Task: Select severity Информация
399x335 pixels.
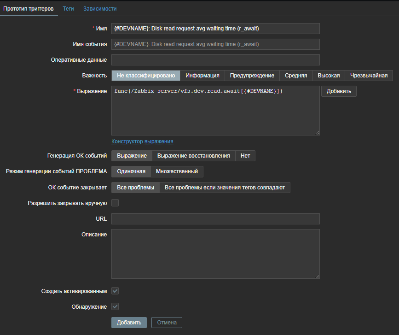Action: [x=202, y=76]
